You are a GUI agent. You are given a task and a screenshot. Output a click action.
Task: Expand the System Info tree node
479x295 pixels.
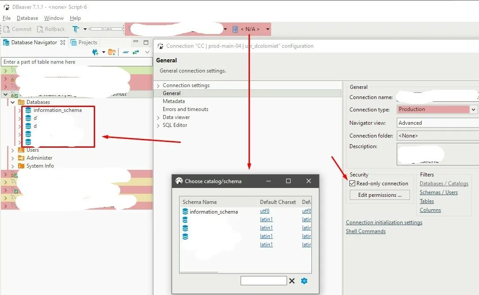[12, 166]
